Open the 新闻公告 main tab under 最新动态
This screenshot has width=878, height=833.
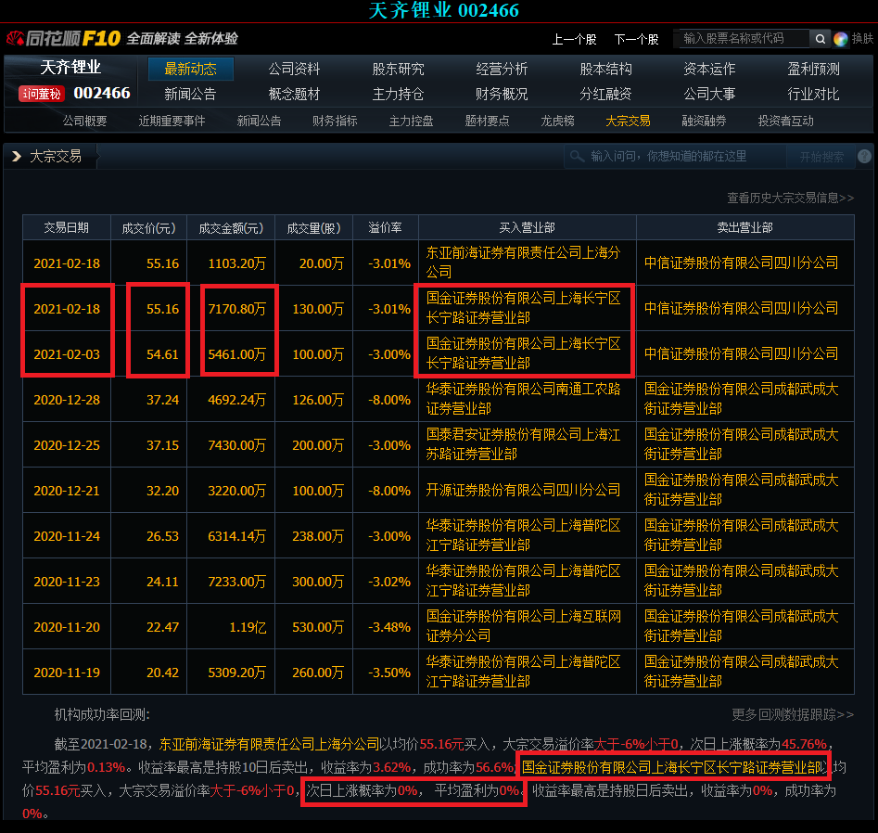tap(190, 94)
